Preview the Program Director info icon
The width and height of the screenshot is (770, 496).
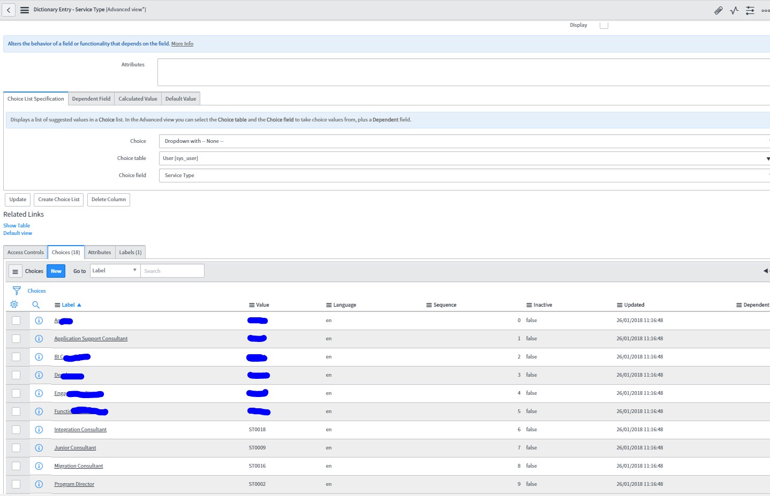39,484
